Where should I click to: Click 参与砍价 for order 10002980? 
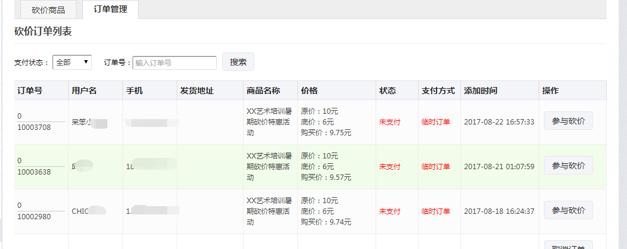pos(568,210)
